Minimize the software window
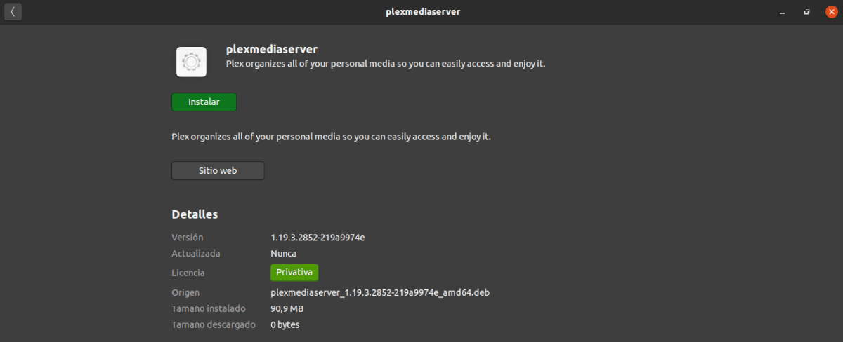This screenshot has width=843, height=342. tap(782, 12)
